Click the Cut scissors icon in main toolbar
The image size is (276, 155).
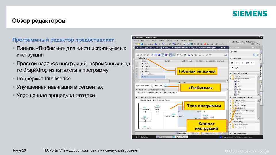[160, 44]
